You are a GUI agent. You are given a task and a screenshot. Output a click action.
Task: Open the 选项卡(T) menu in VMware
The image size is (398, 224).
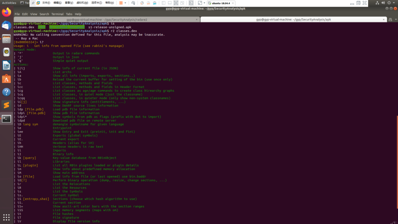pos(97,3)
